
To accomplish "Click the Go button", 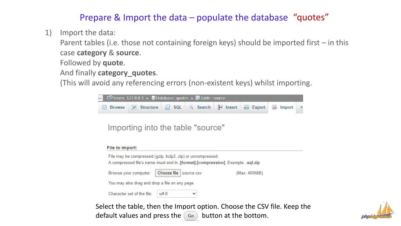I will (191, 216).
